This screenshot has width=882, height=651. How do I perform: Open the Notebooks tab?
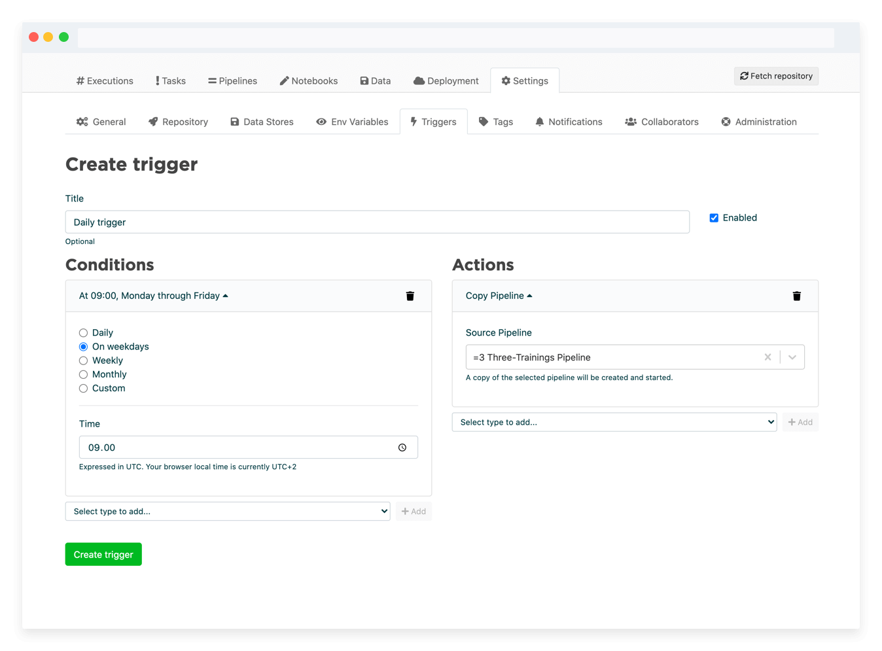coord(309,81)
